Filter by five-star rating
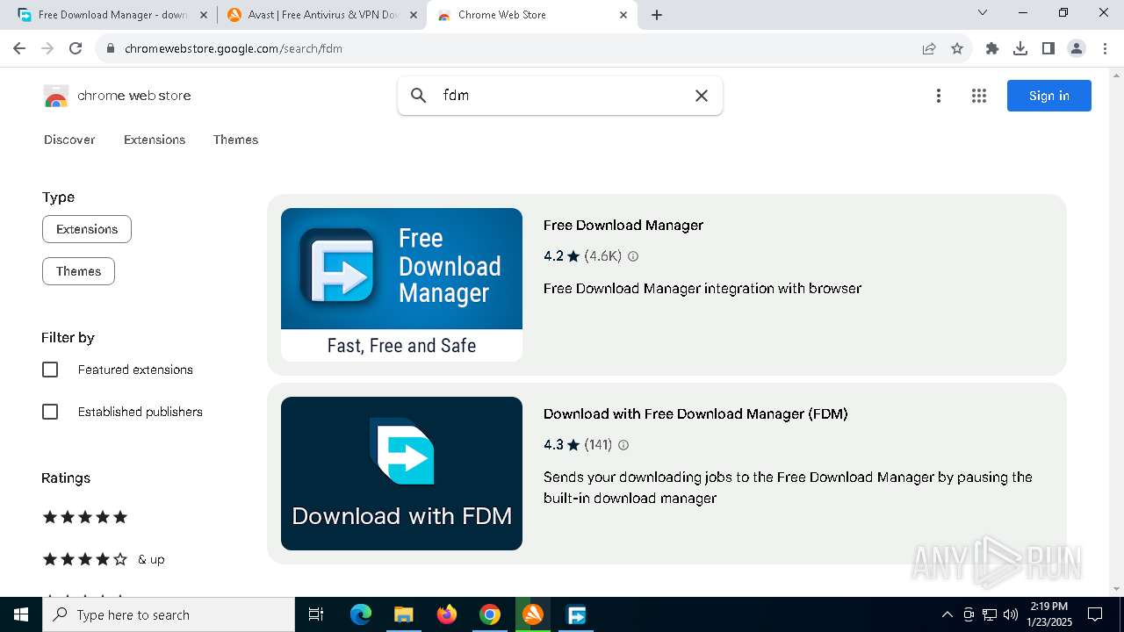Viewport: 1124px width, 632px height. (x=85, y=517)
